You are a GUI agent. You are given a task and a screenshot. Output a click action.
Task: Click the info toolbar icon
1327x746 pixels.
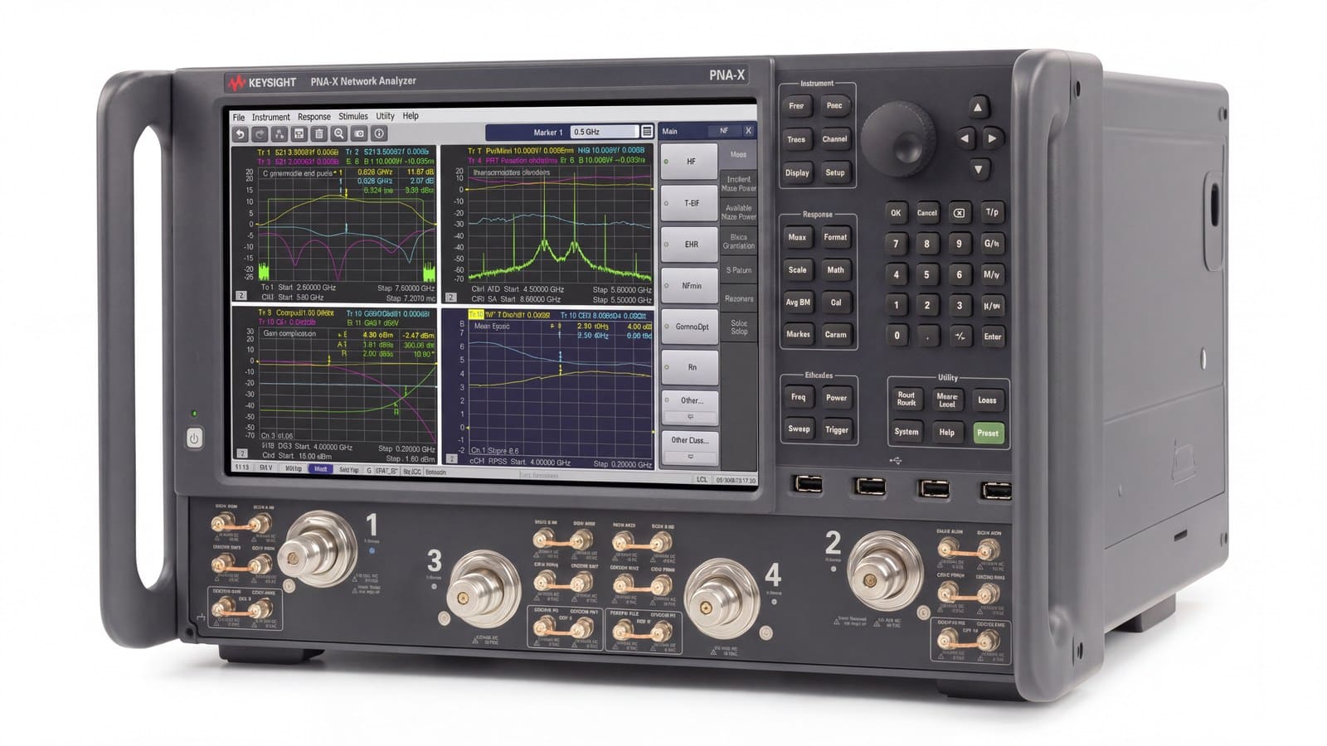pyautogui.click(x=379, y=133)
